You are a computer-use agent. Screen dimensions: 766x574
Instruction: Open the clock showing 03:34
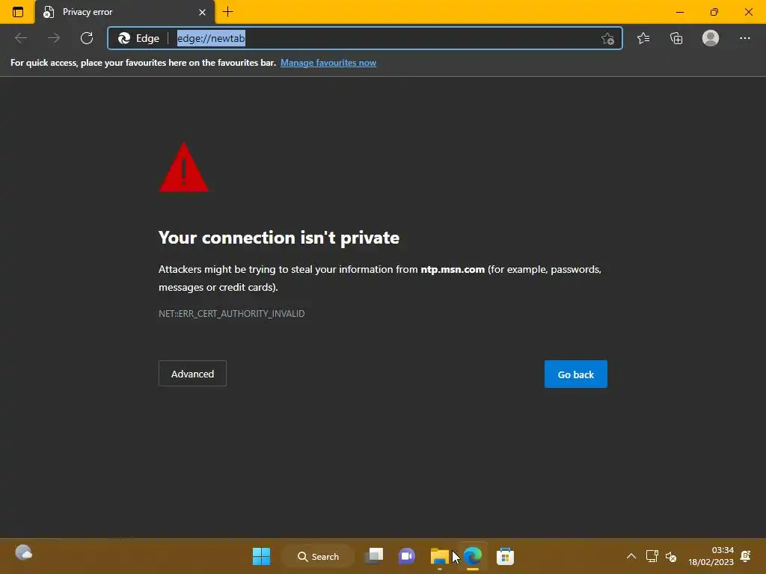[711, 556]
